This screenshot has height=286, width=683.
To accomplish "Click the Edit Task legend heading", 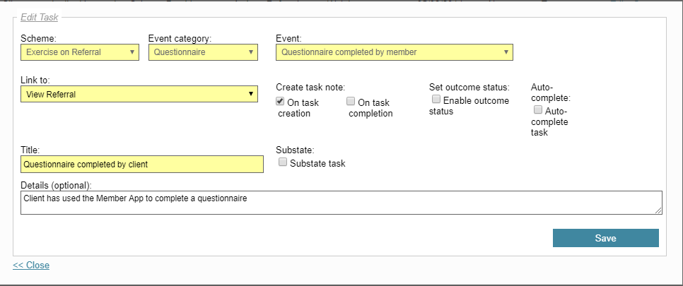I will tap(39, 18).
